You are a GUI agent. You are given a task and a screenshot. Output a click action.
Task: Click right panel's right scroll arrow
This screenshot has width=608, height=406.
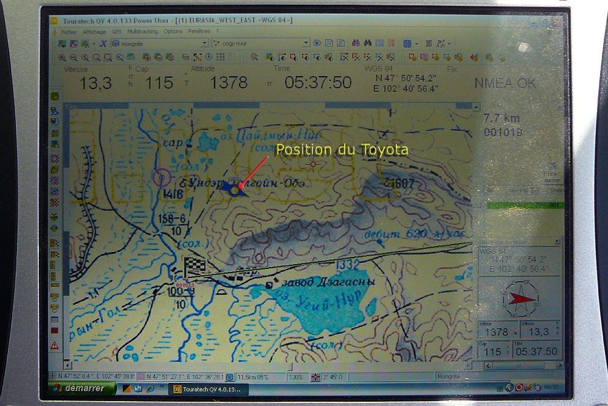point(559,365)
